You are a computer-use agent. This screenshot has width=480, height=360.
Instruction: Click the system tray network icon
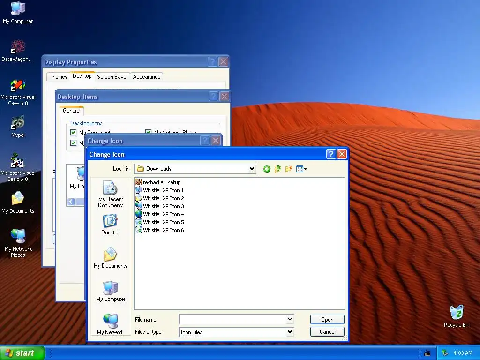pyautogui.click(x=445, y=353)
